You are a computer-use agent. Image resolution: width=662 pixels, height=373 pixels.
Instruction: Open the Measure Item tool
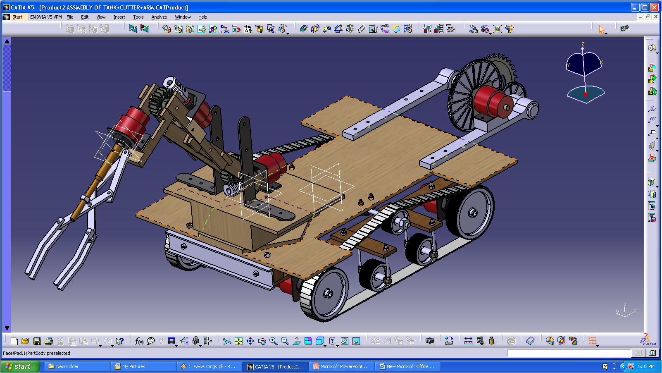point(480,341)
